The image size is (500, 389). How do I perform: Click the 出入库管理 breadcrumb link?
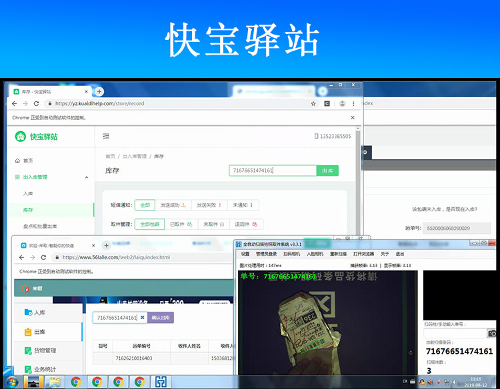(135, 156)
